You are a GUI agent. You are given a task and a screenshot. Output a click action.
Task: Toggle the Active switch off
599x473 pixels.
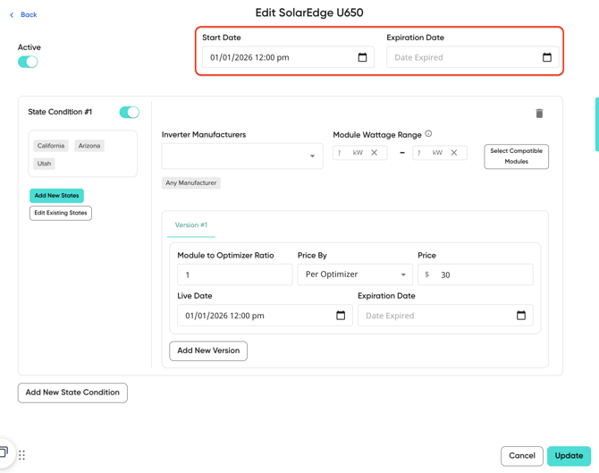28,62
